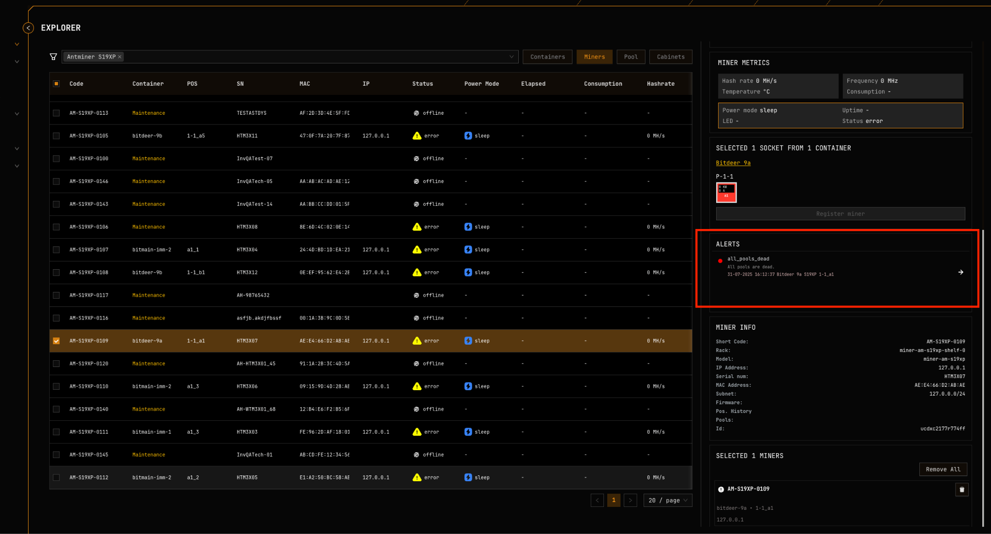This screenshot has height=534, width=991.
Task: Open the all_pools_dead alert detail arrow
Action: (x=961, y=272)
